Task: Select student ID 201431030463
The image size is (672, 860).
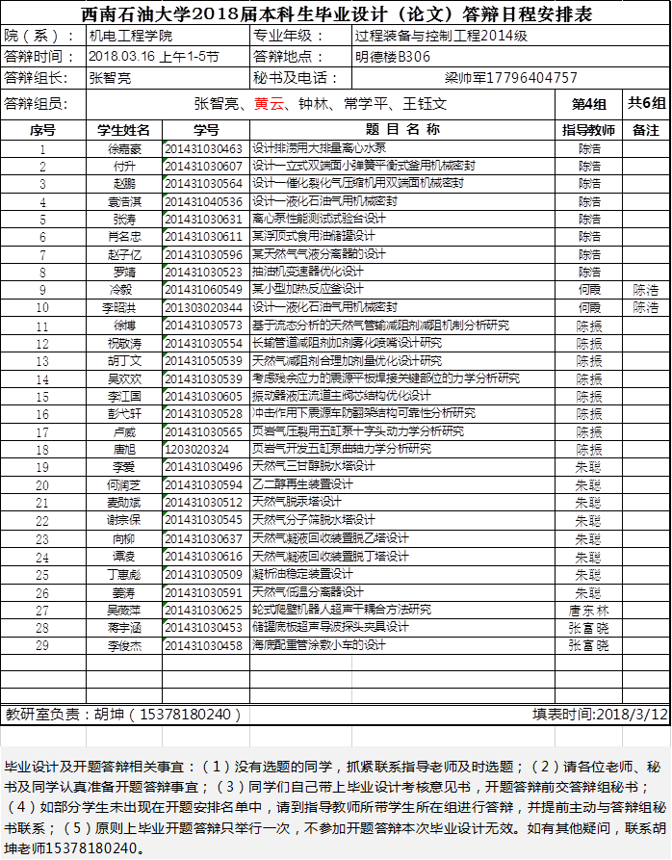Action: [206, 149]
